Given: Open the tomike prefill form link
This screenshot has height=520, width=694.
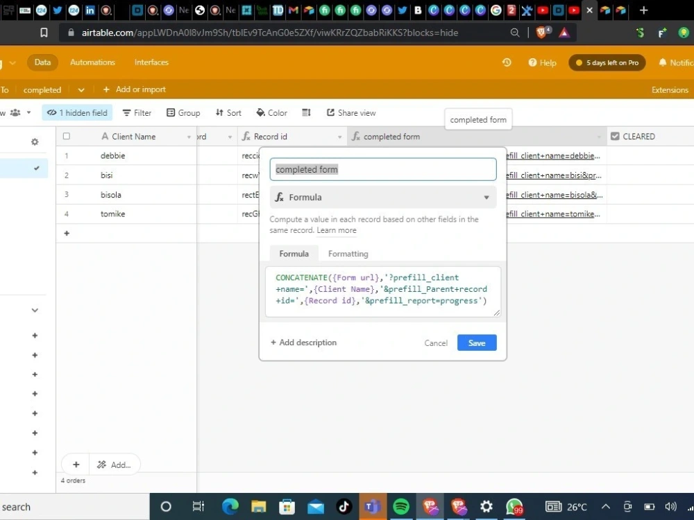Looking at the screenshot, I should (554, 214).
